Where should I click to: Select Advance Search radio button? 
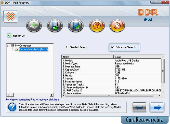[113, 47]
